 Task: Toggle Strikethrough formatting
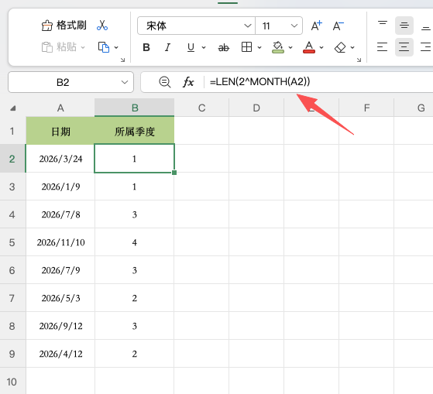[x=224, y=48]
